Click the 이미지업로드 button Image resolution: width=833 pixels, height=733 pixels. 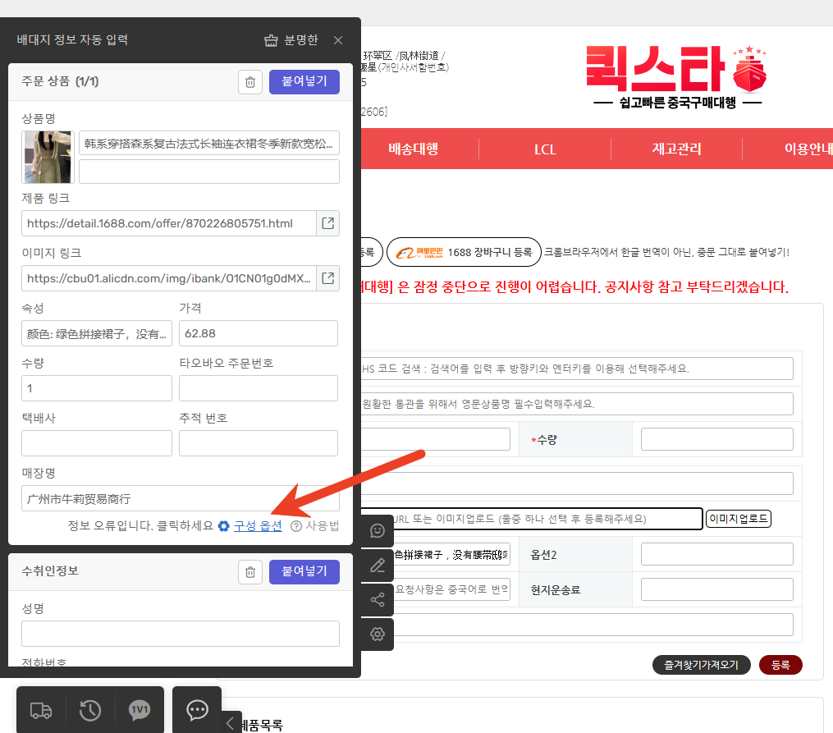click(x=739, y=519)
